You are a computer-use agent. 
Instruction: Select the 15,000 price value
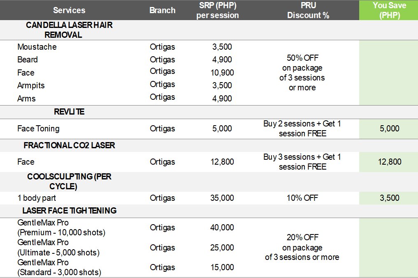pyautogui.click(x=222, y=267)
